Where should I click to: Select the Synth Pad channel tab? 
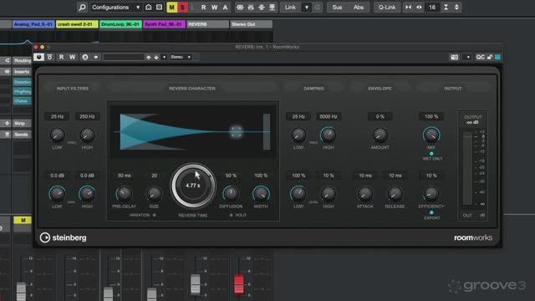164,24
